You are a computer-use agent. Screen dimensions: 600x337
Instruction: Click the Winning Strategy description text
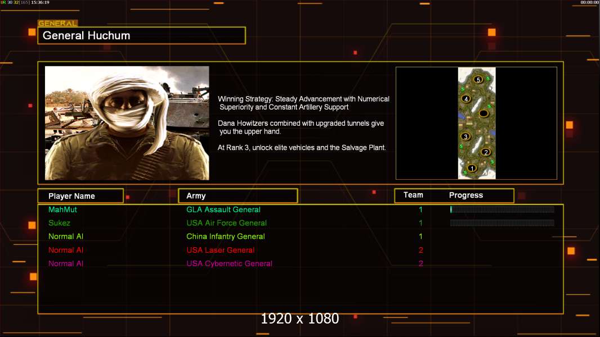pos(304,103)
